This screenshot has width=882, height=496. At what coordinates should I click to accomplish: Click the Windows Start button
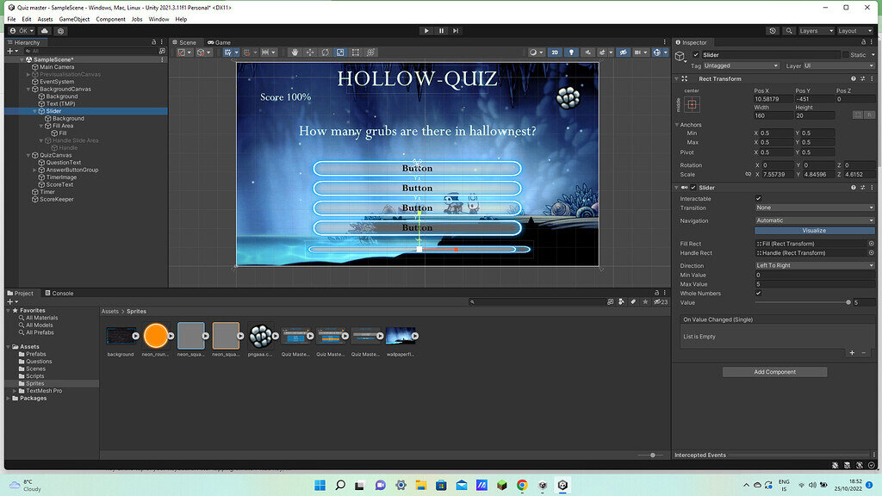tap(320, 485)
